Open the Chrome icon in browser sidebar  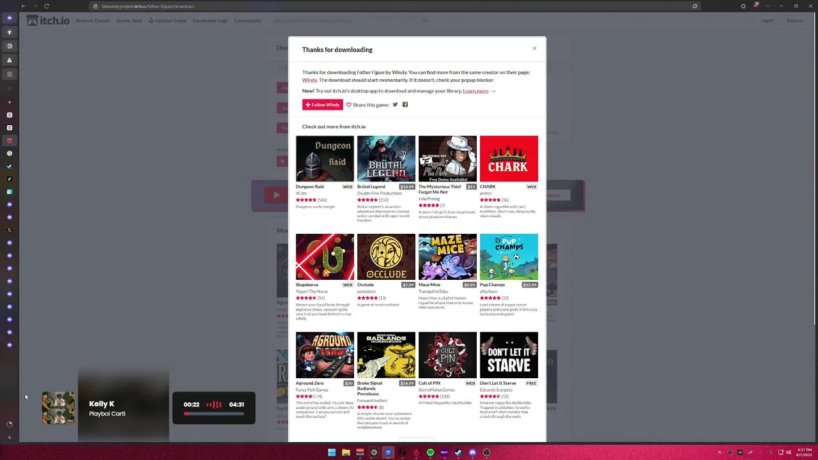pos(9,153)
